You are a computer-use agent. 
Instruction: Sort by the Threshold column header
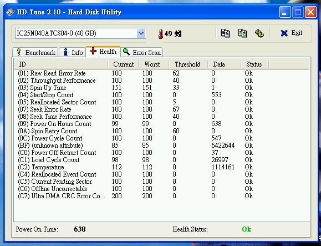(x=188, y=64)
